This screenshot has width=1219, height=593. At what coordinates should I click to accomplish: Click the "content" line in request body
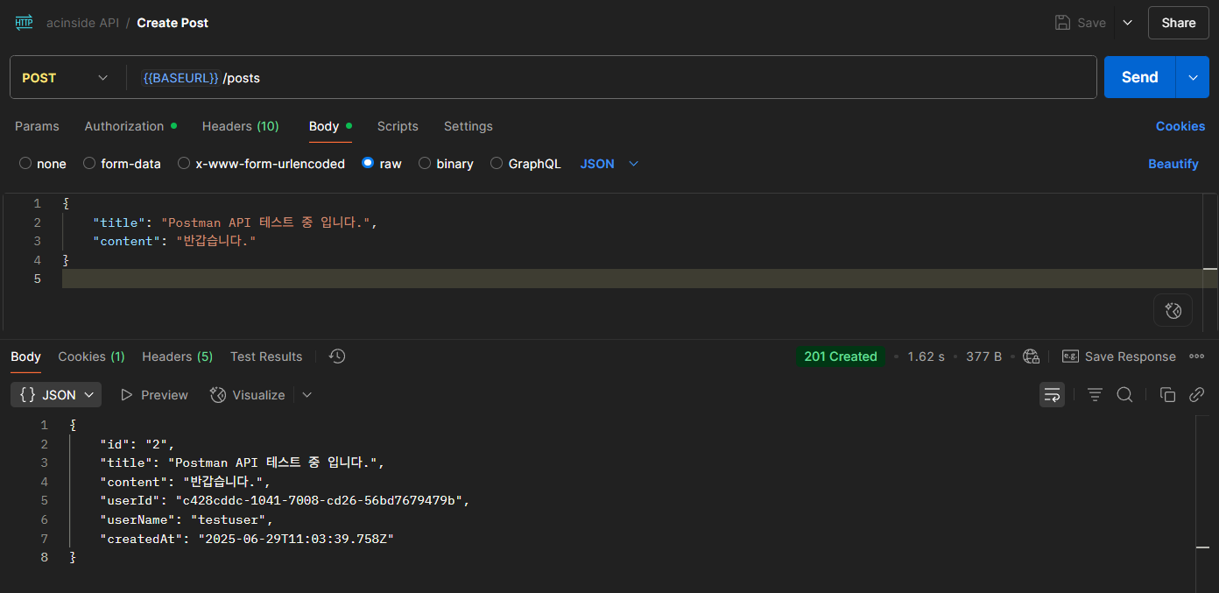(x=174, y=241)
